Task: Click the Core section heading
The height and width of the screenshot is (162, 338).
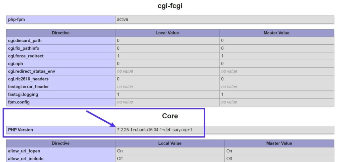Action: pyautogui.click(x=170, y=116)
